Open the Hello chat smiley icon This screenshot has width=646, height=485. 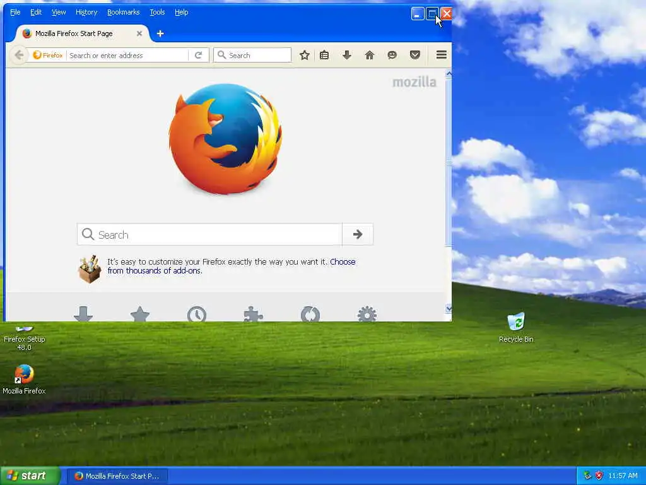tap(392, 55)
